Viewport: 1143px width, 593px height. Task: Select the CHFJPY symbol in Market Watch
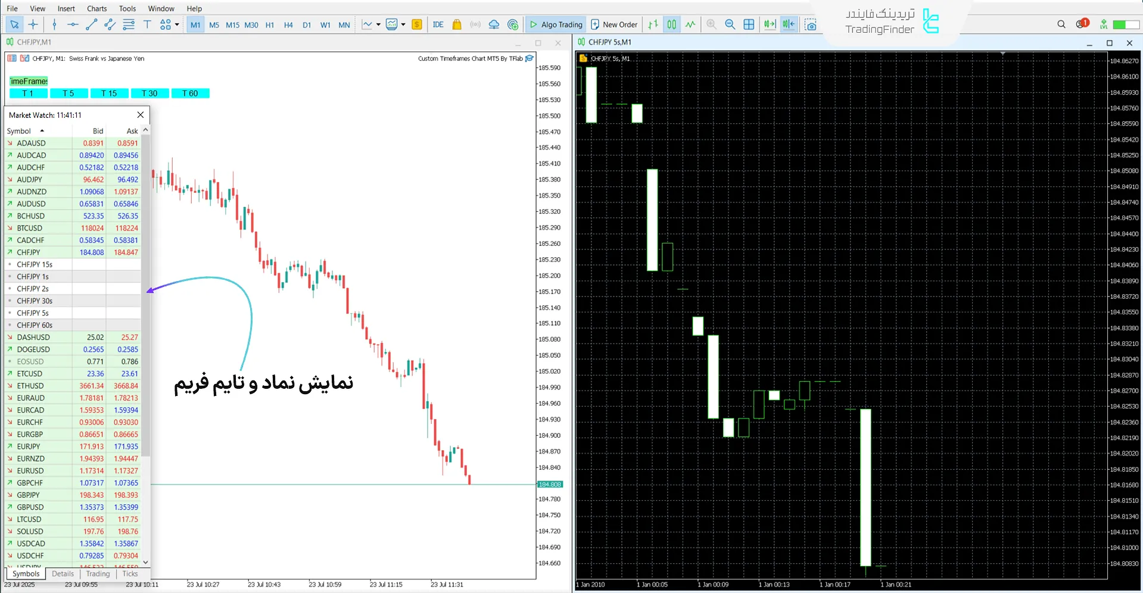point(29,252)
